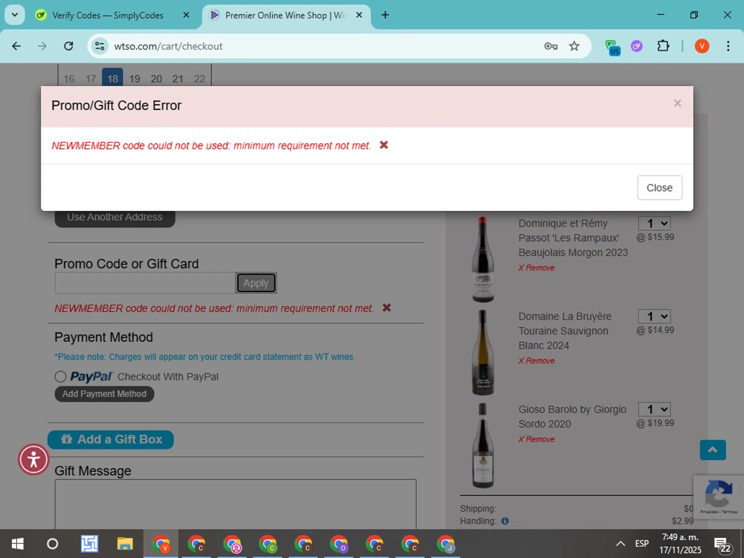Screen dimensions: 744x558
Task: Click the Apply promo code button
Action: [256, 283]
